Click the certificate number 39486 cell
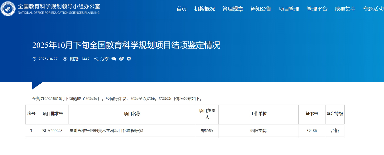384x155 pixels. pos(311,131)
